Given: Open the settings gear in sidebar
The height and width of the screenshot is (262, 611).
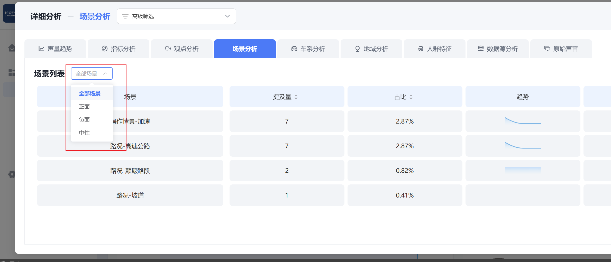Looking at the screenshot, I should (x=12, y=174).
